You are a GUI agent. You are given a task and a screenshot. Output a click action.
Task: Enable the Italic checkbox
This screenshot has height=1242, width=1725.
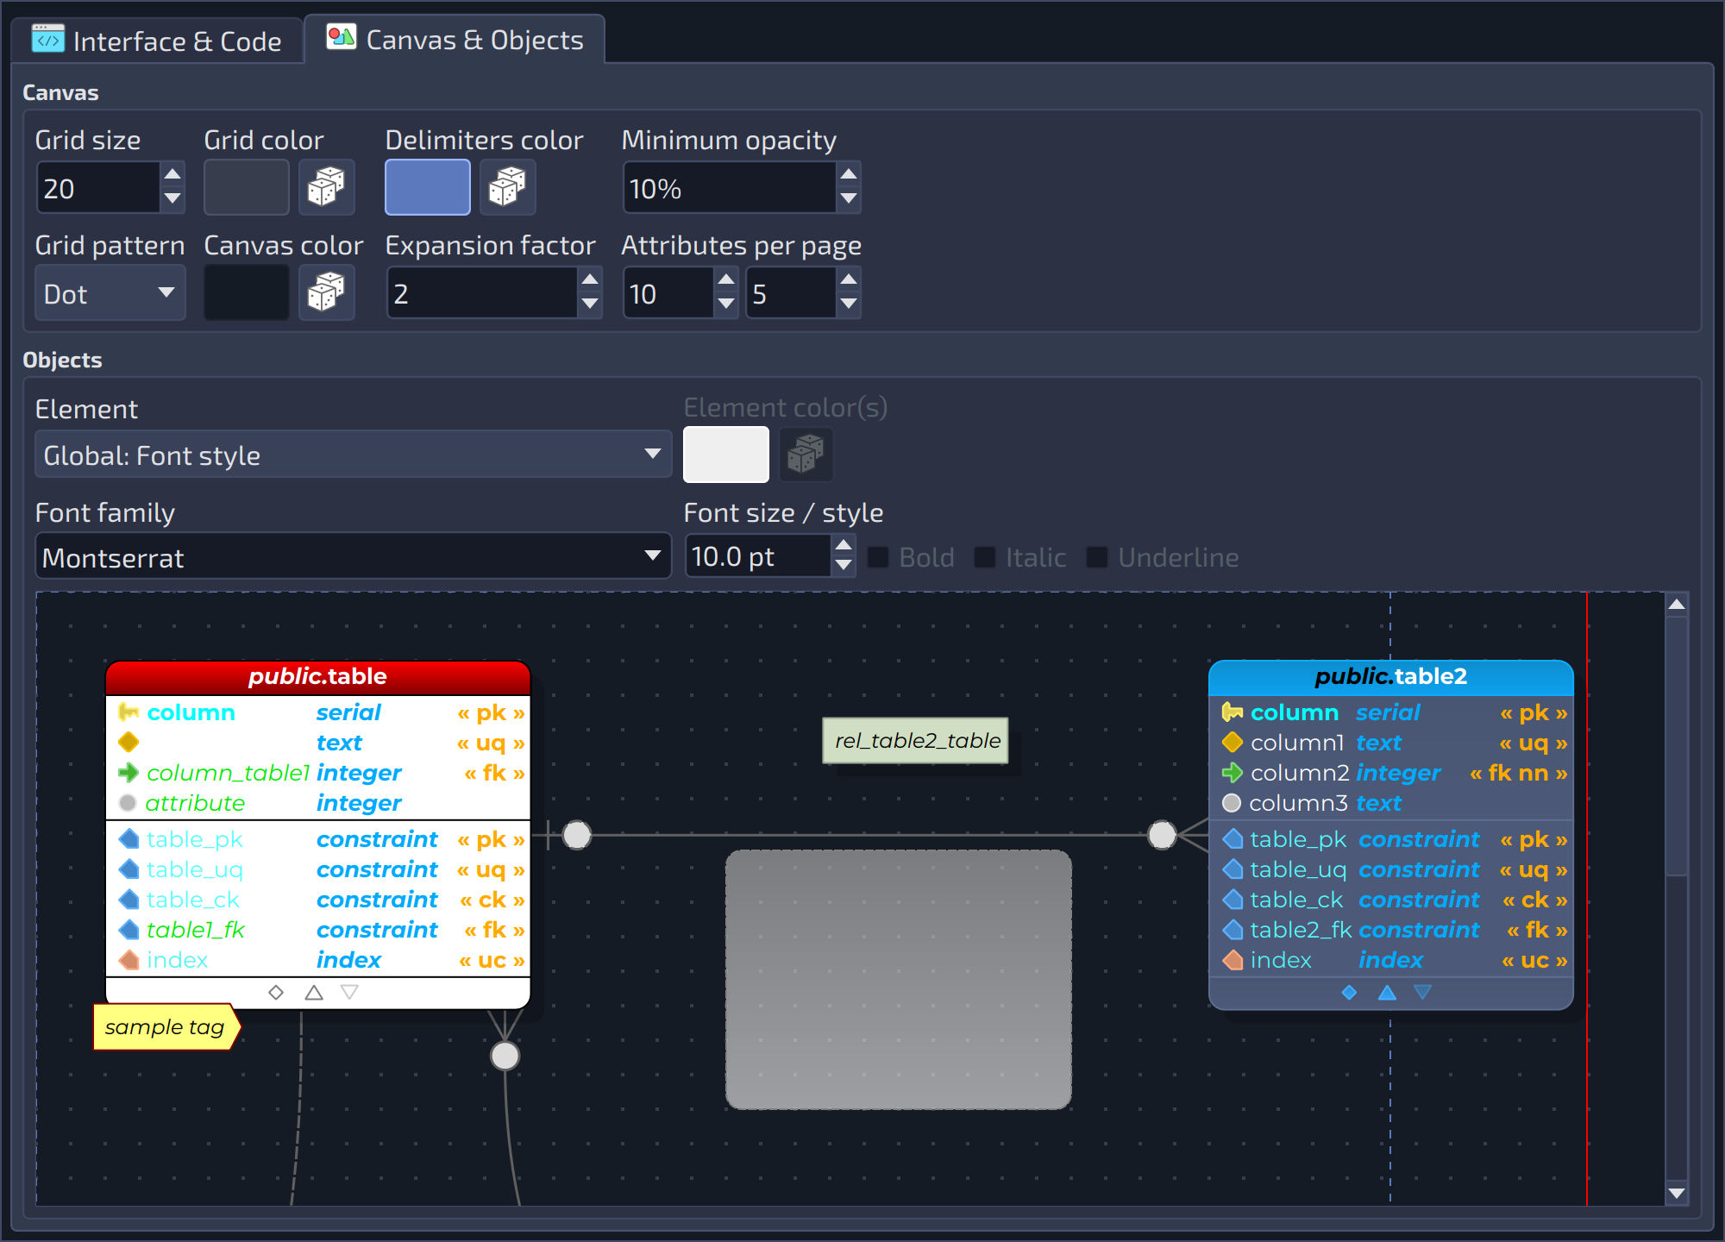point(985,557)
